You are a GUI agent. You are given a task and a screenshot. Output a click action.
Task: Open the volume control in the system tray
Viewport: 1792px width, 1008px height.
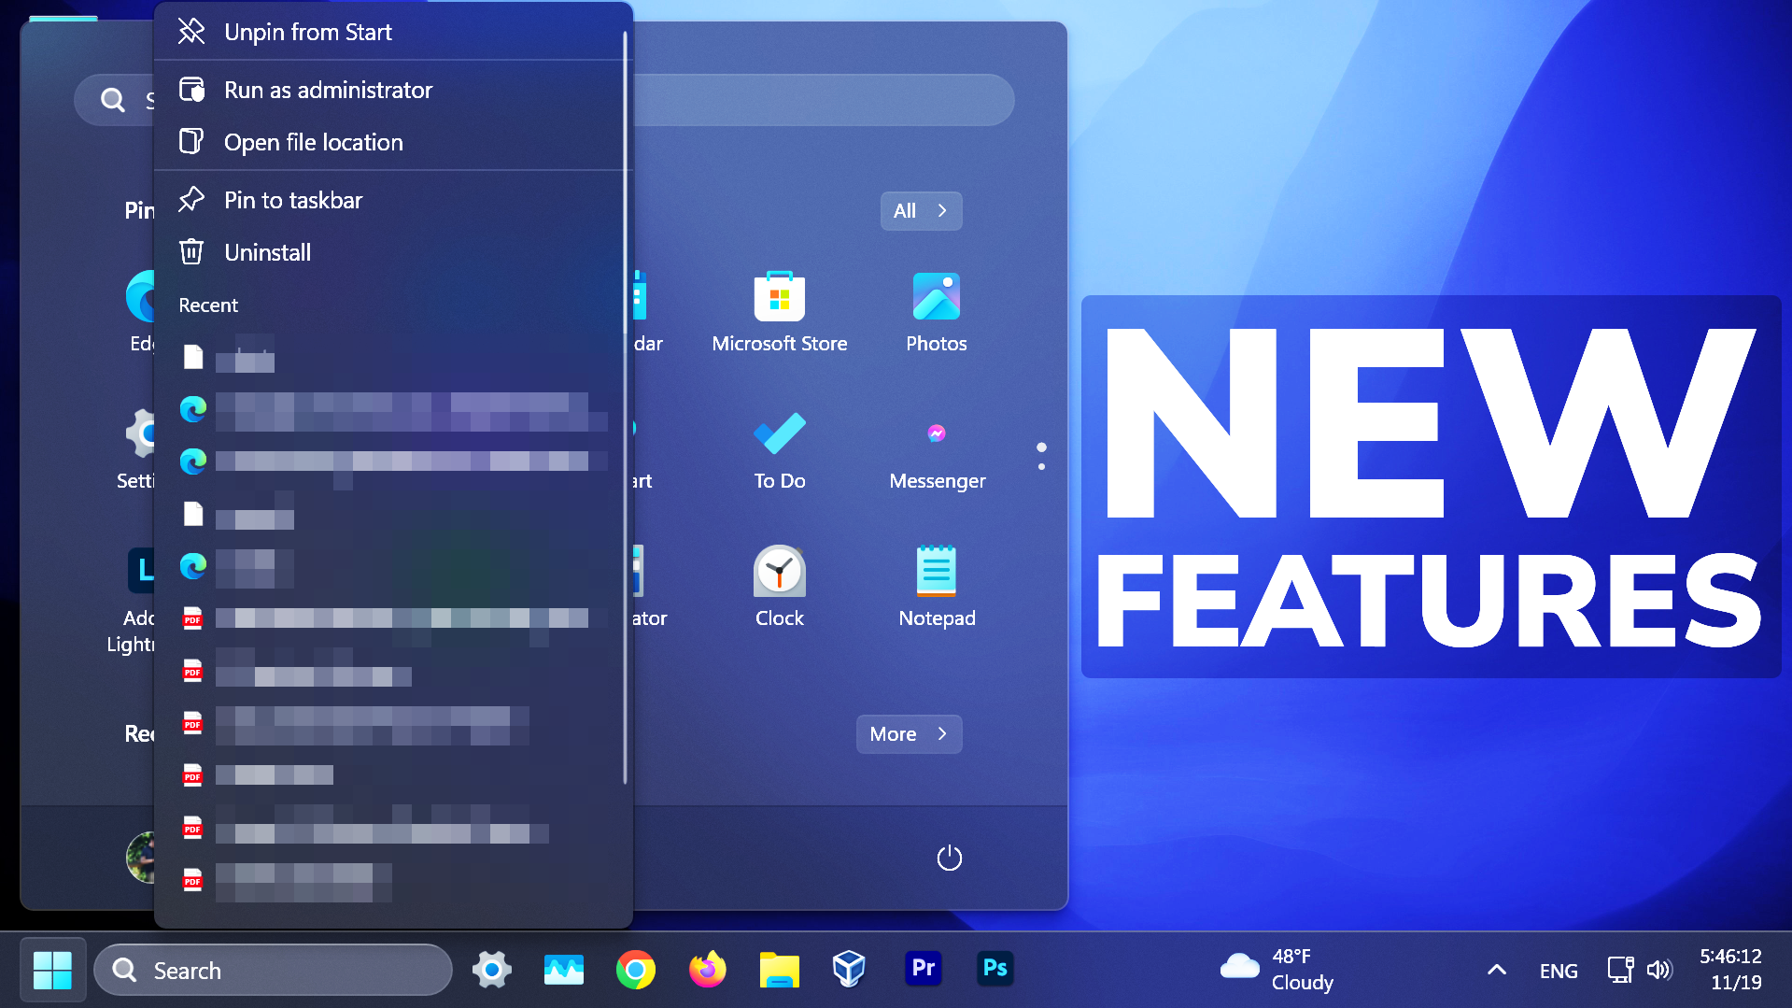[1659, 969]
